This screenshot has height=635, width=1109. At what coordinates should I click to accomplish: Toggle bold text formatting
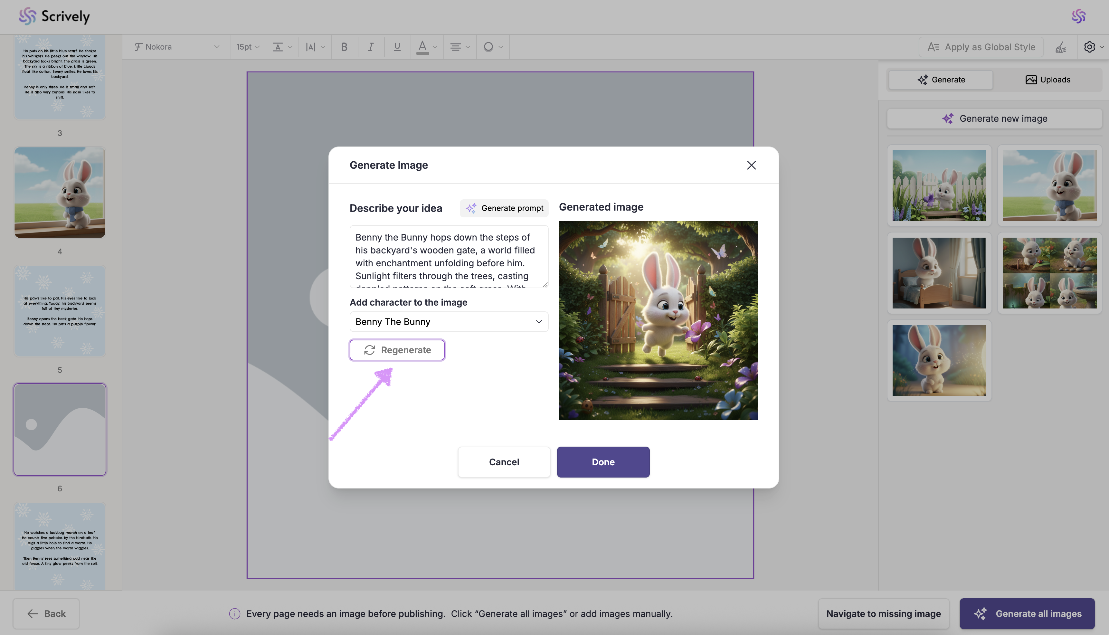click(344, 47)
